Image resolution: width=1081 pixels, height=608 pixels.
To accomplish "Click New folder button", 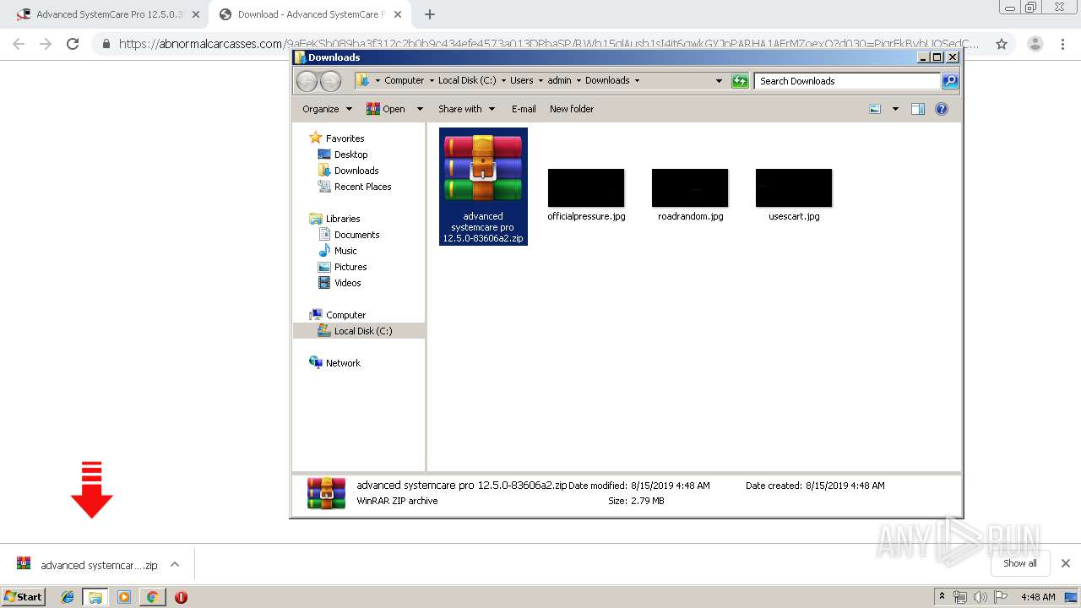I will pos(572,109).
